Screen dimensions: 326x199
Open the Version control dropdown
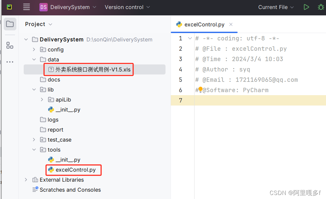click(127, 7)
